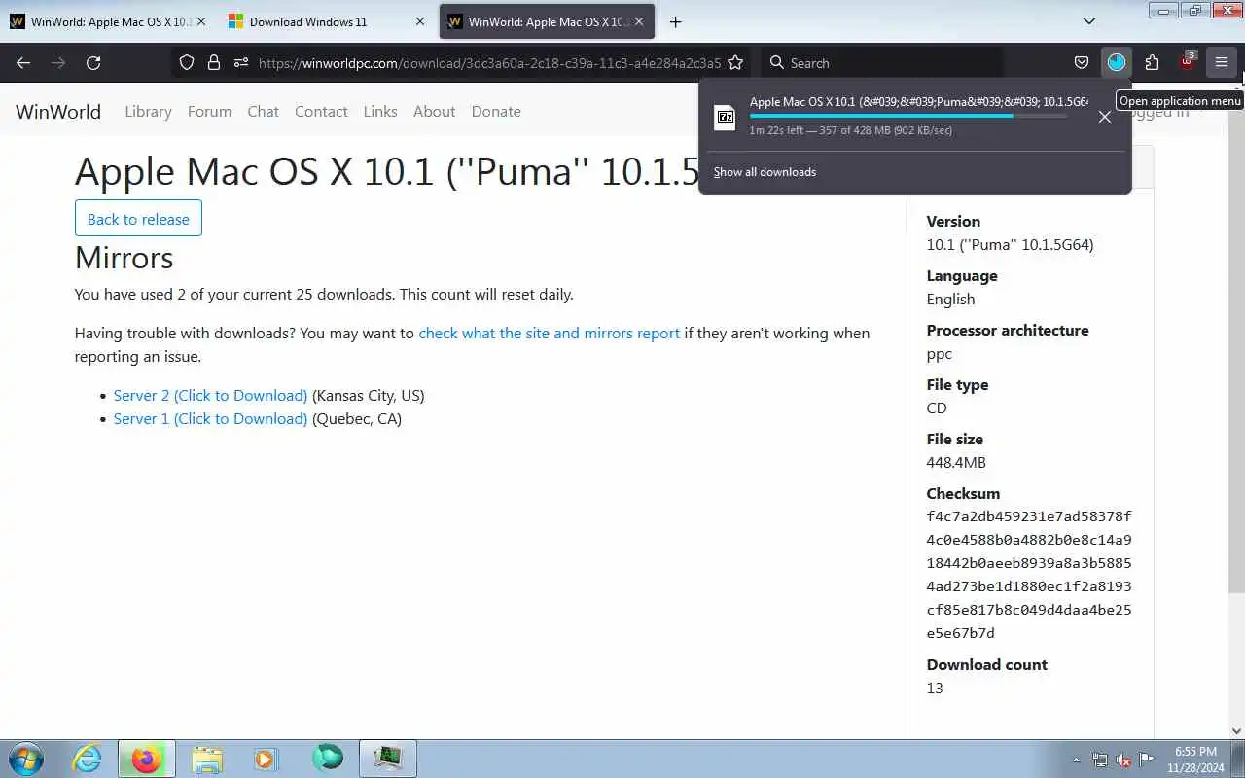Screen dimensions: 1245x778
Task: Click the uBlock Origin extension icon
Action: [x=1187, y=62]
